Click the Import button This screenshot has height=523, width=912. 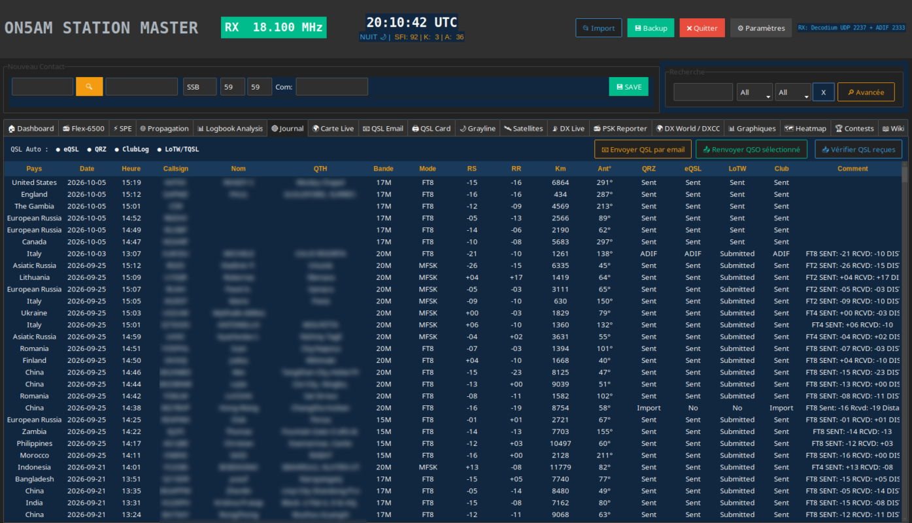(x=599, y=28)
